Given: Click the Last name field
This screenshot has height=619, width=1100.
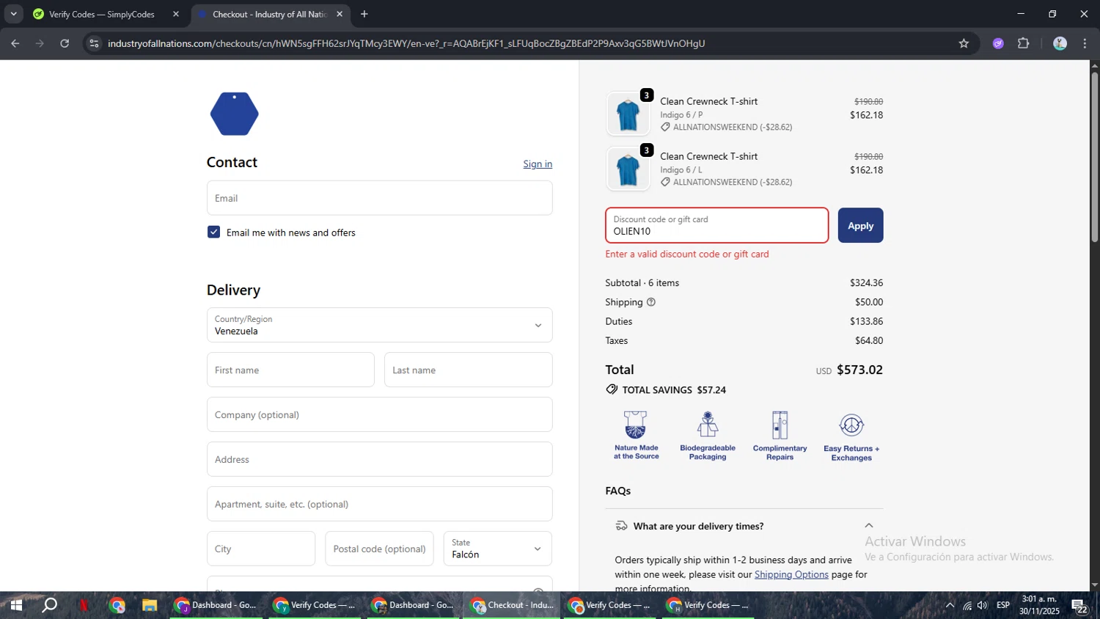Looking at the screenshot, I should click(468, 370).
